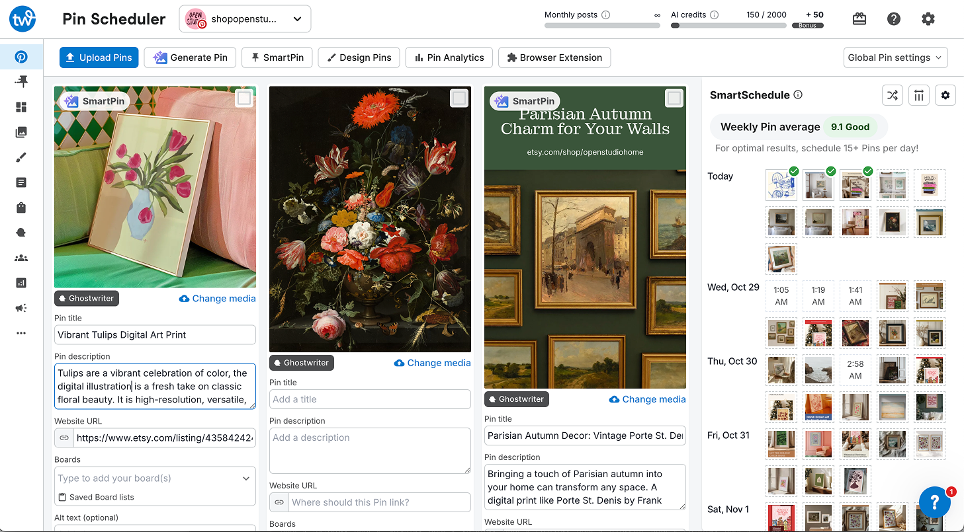
Task: Select the floral still life pin checkbox
Action: (x=459, y=98)
